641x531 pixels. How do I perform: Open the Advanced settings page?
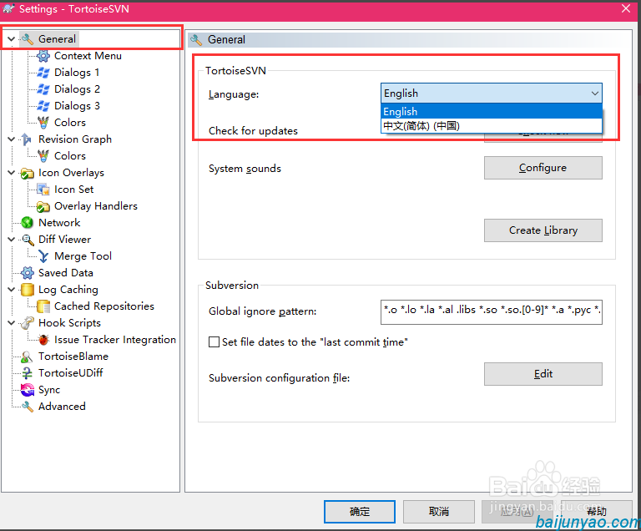pos(62,407)
